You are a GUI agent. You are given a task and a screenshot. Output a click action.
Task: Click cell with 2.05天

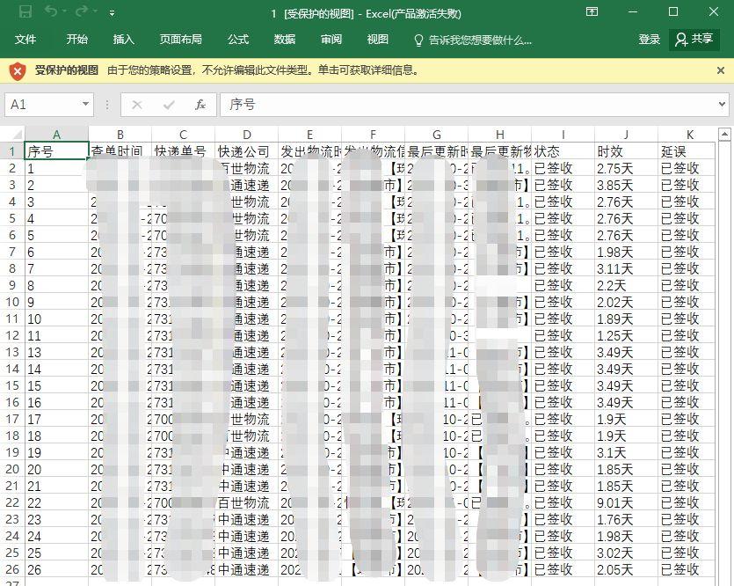[x=627, y=570]
